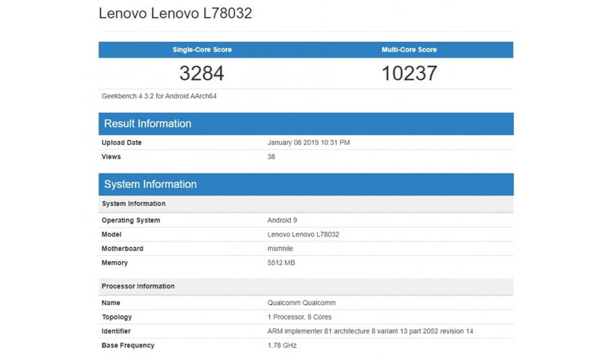The image size is (616, 355).
Task: Click the Operating System label
Action: [131, 220]
